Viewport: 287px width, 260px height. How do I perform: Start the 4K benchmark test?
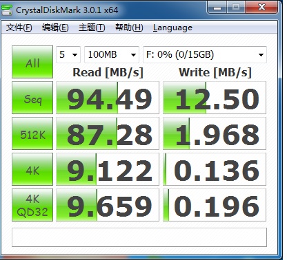(x=32, y=169)
